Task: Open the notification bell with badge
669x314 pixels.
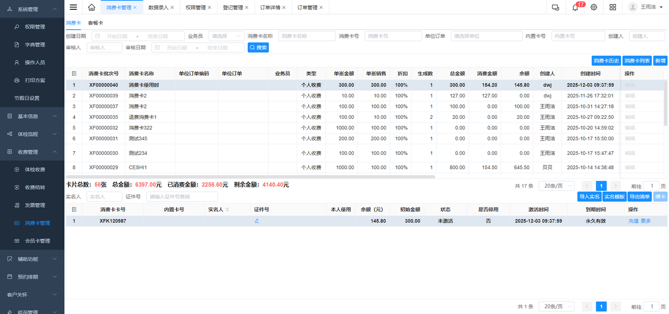Action: 575,7
